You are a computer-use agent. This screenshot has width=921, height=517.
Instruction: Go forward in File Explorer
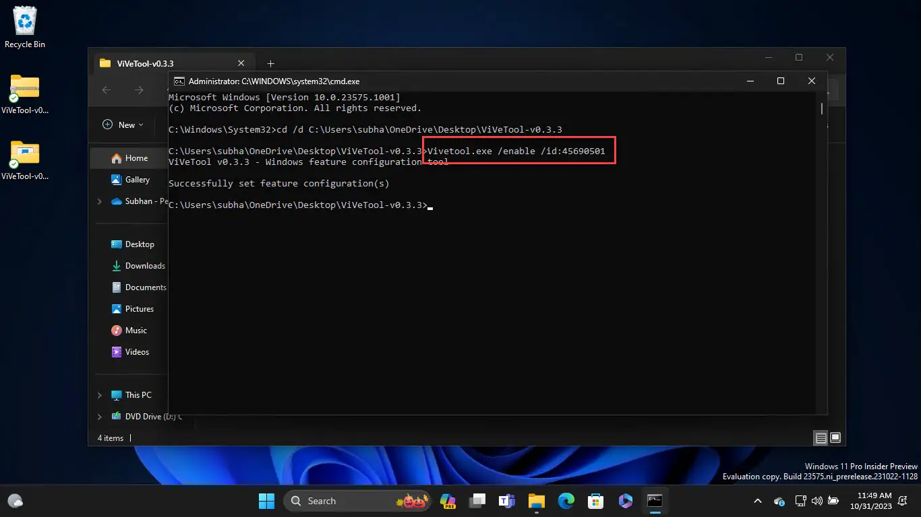(x=139, y=90)
